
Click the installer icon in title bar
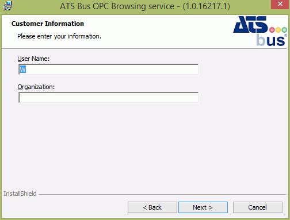[7, 6]
